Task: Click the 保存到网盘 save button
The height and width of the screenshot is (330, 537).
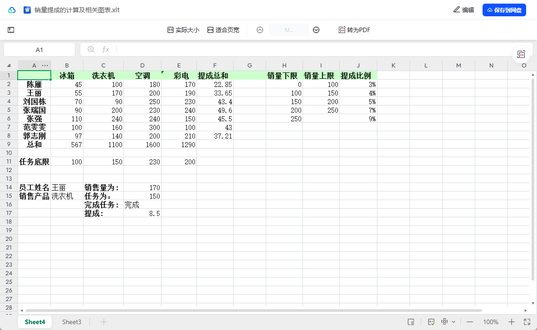Action: point(504,10)
